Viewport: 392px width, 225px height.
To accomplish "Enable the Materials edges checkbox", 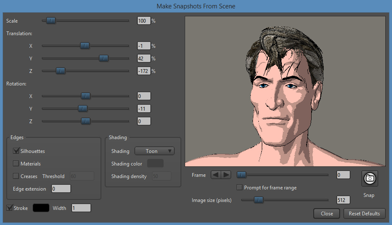I will point(16,163).
